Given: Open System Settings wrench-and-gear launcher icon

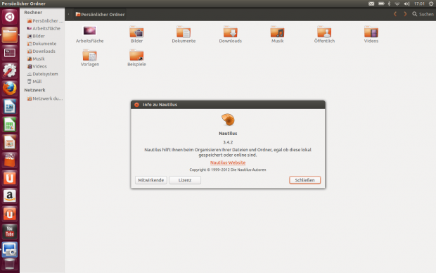Looking at the screenshot, I should [x=10, y=70].
